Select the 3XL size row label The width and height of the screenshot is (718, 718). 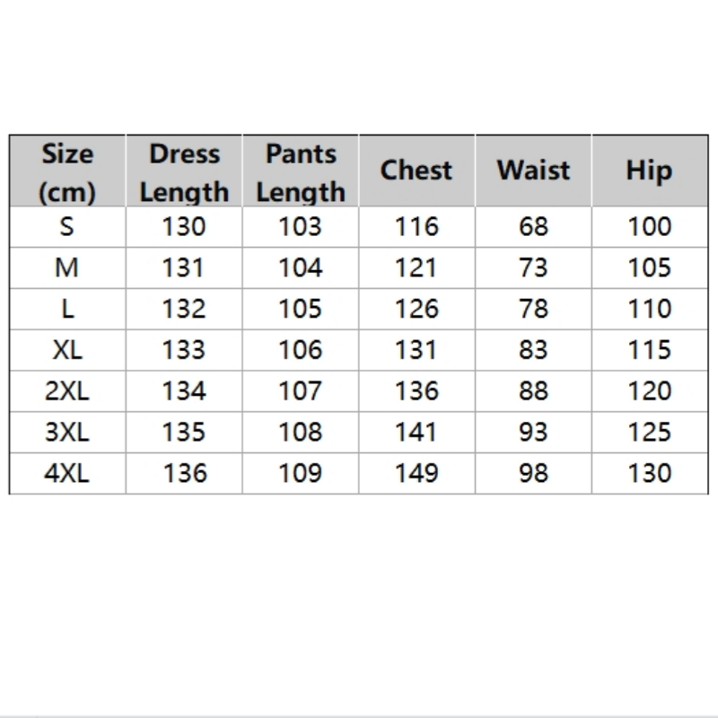click(x=67, y=433)
